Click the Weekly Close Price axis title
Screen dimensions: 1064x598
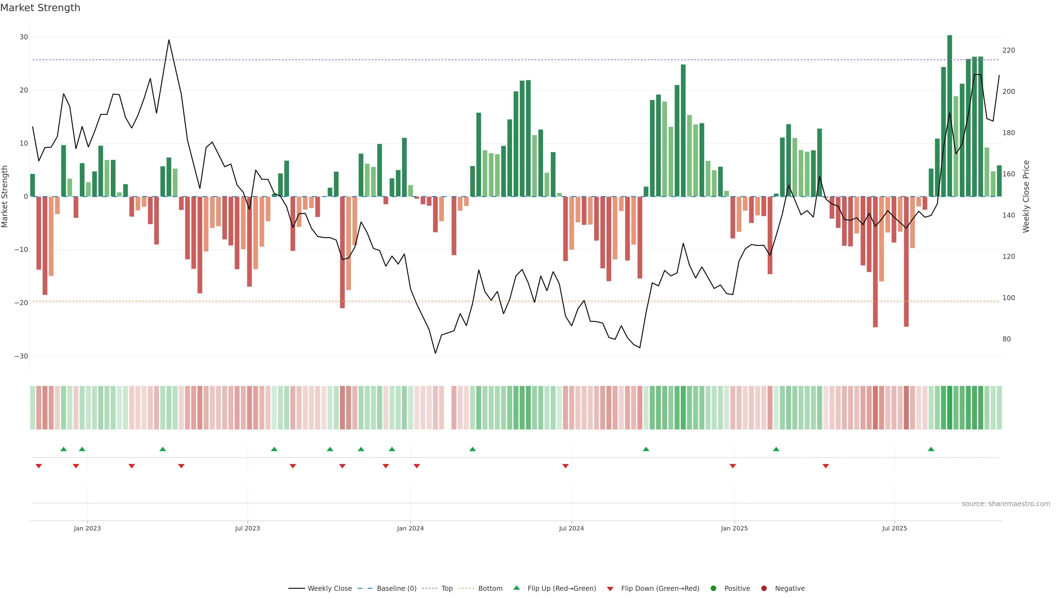[1026, 197]
